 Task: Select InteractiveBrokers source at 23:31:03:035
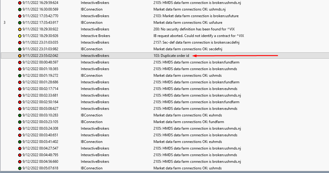click(95, 42)
